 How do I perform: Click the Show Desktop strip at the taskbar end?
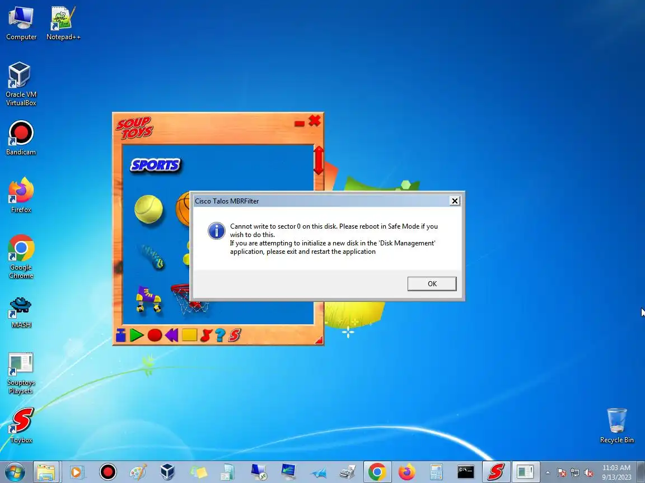[641, 472]
